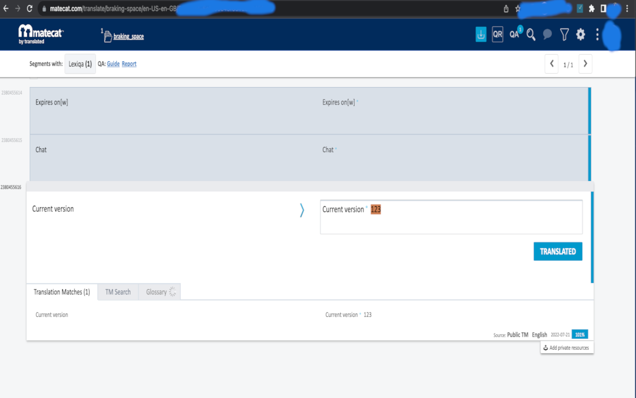Switch to the Glossary tab

pyautogui.click(x=160, y=292)
